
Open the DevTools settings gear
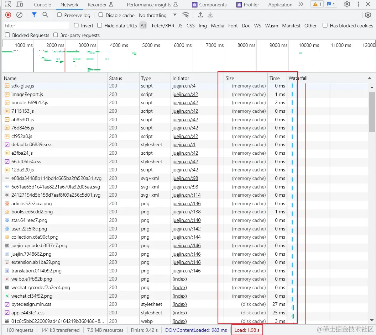347,4
